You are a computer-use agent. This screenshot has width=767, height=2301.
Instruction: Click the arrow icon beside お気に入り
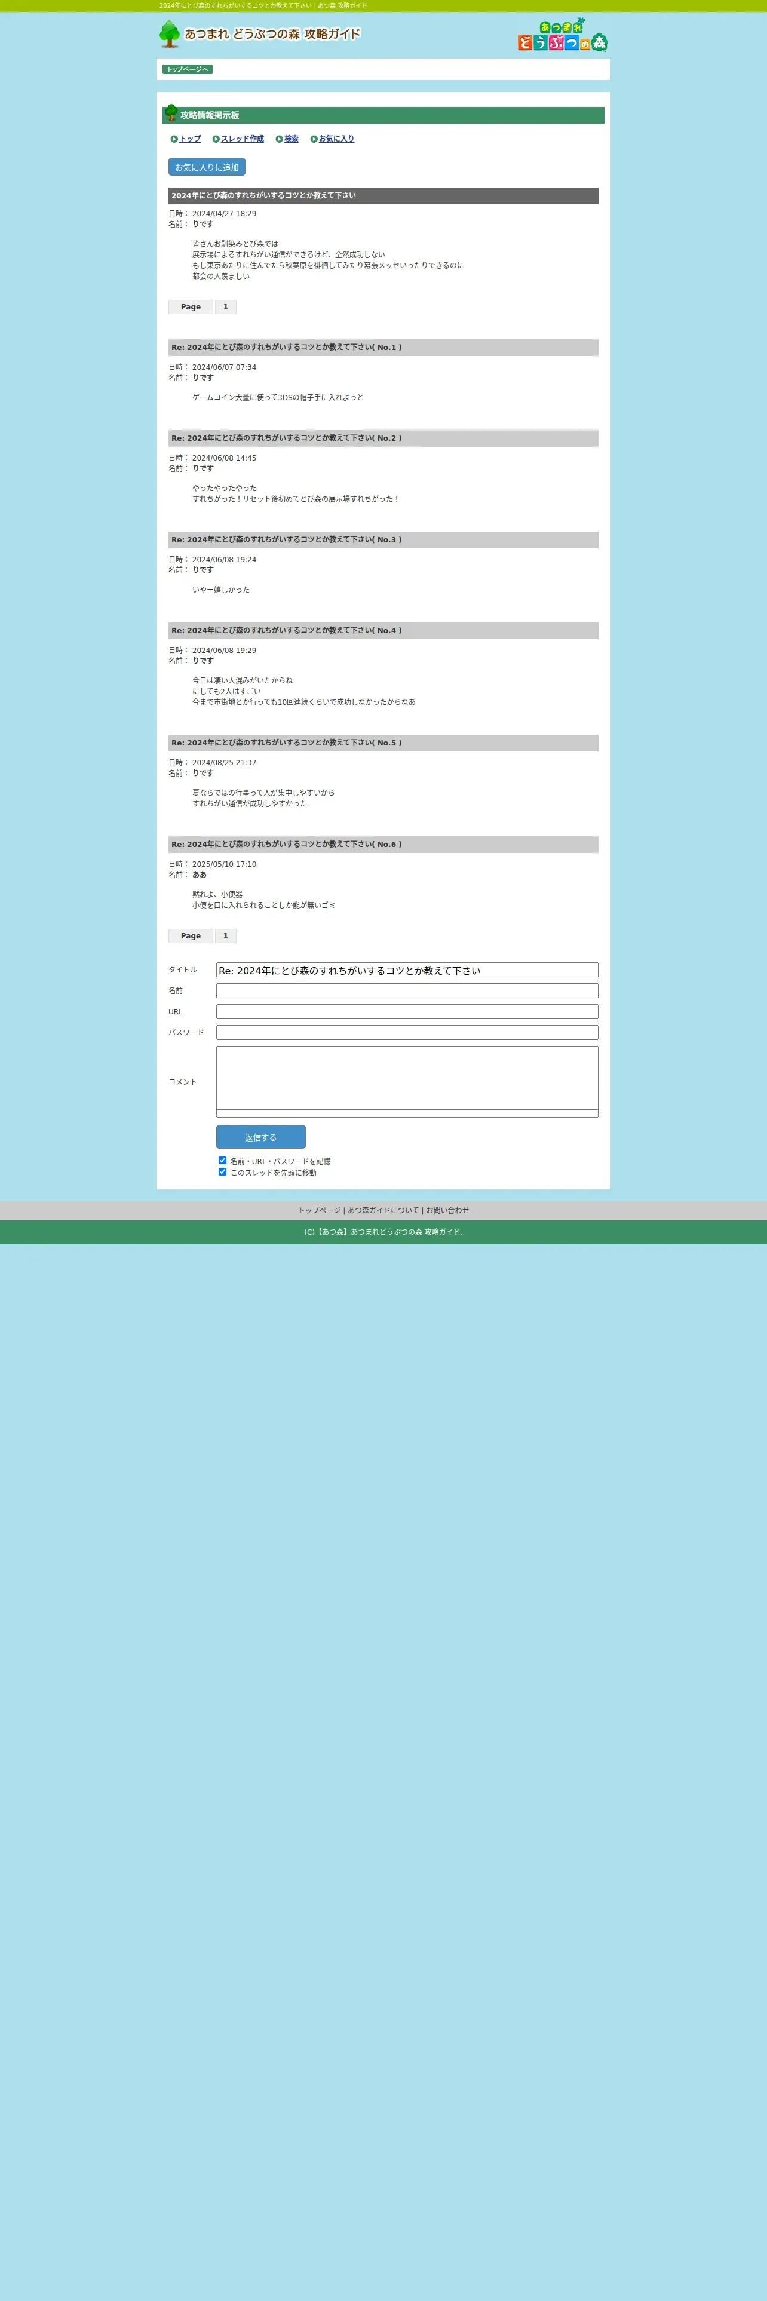coord(314,139)
